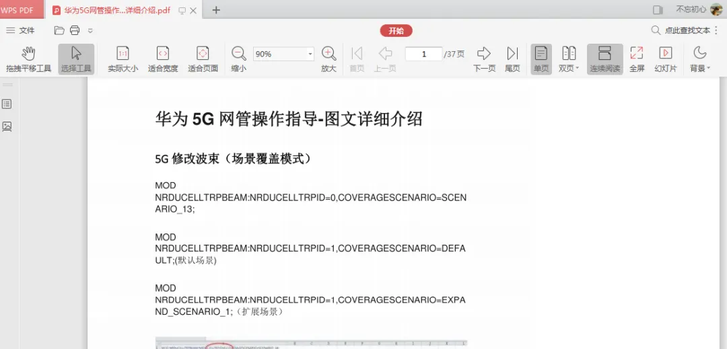The height and width of the screenshot is (349, 727).
Task: Expand 背景 options arrow
Action: [708, 69]
